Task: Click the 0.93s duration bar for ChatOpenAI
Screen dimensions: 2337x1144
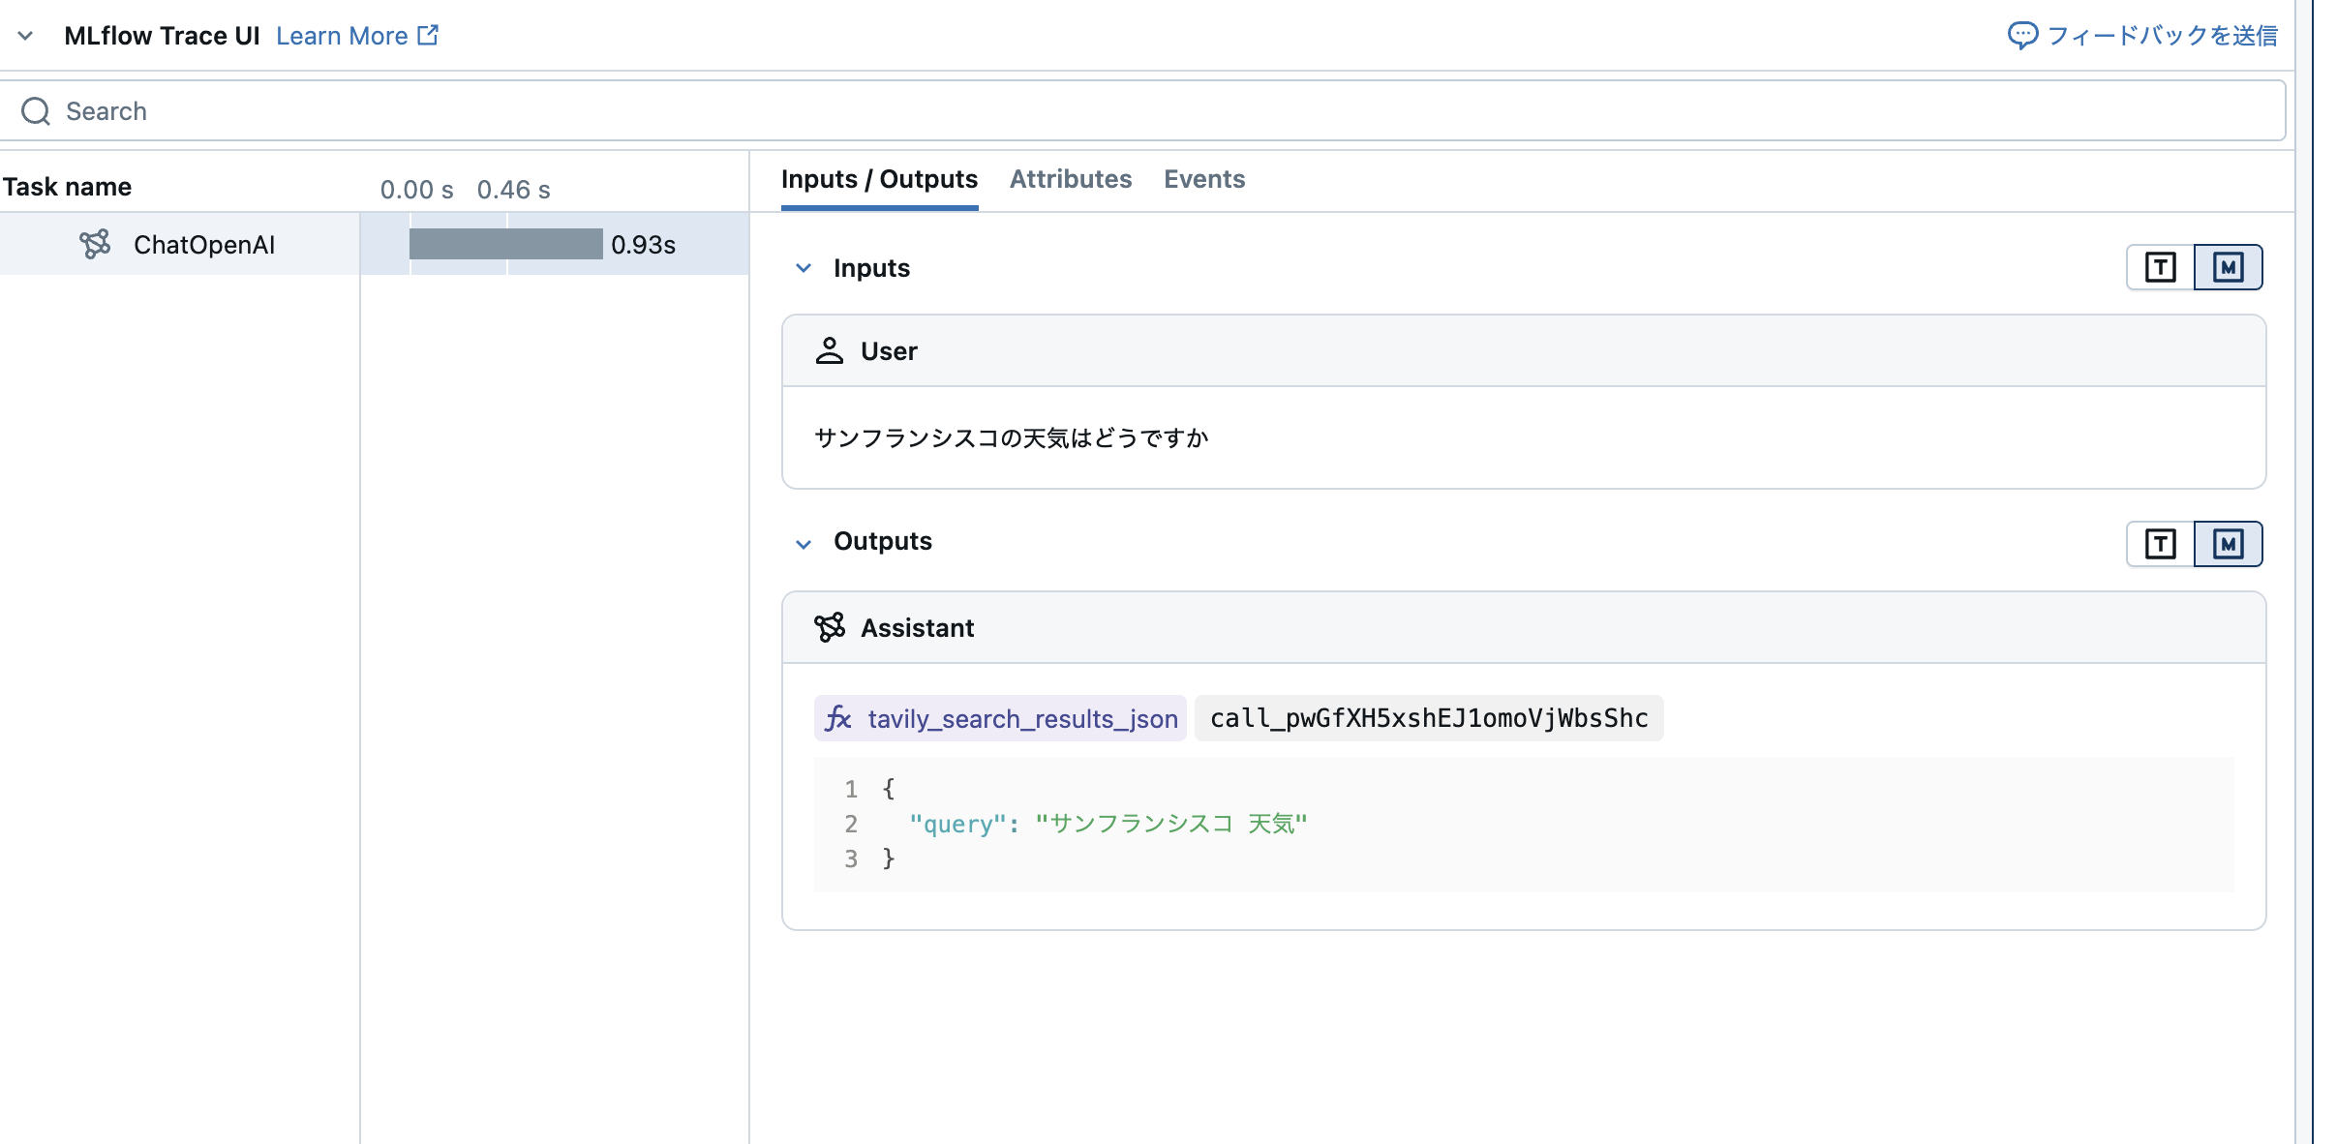Action: pos(505,244)
